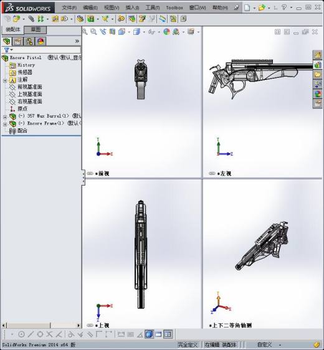Open Appearances color ball task pane tab
Image resolution: width=324 pixels, height=350 pixels.
(x=318, y=94)
